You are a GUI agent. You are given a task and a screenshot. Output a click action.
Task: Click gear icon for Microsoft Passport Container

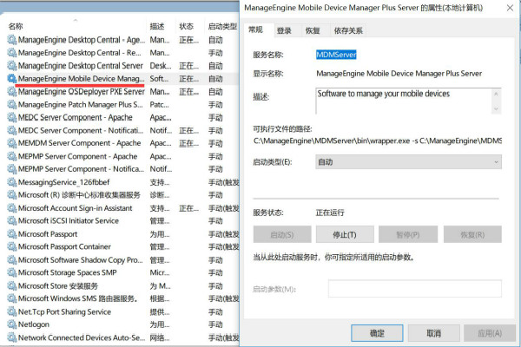coord(12,247)
